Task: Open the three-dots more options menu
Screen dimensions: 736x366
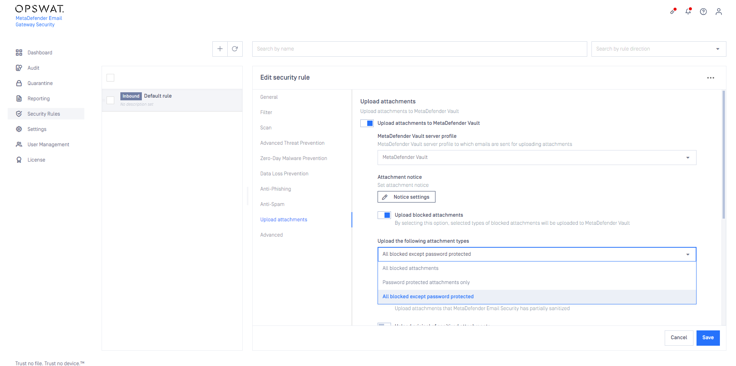Action: pos(711,78)
